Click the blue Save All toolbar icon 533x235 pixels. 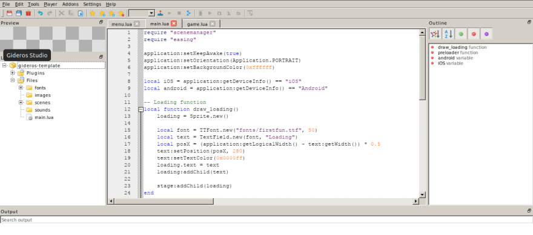(x=19, y=13)
